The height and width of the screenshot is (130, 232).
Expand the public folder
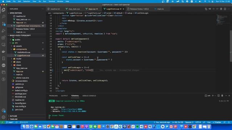[17, 40]
